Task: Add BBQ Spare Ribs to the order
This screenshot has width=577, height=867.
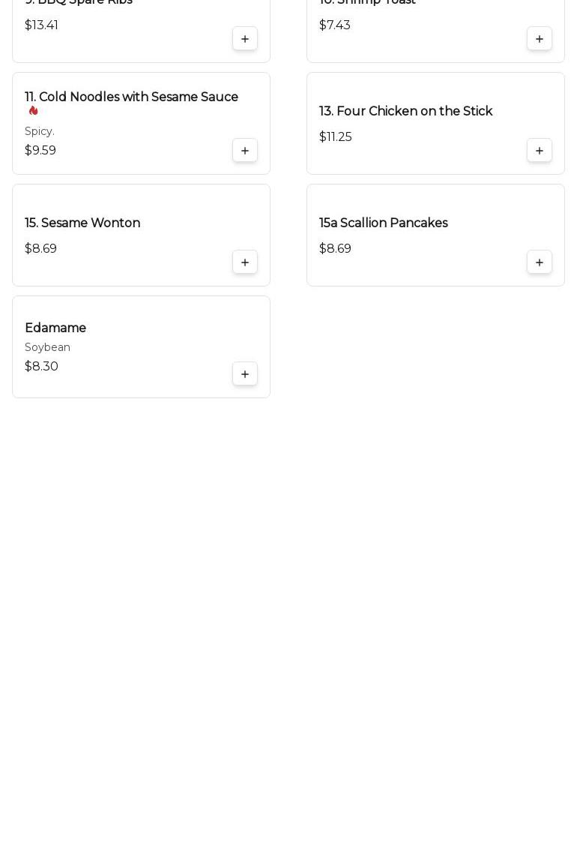Action: [x=245, y=39]
